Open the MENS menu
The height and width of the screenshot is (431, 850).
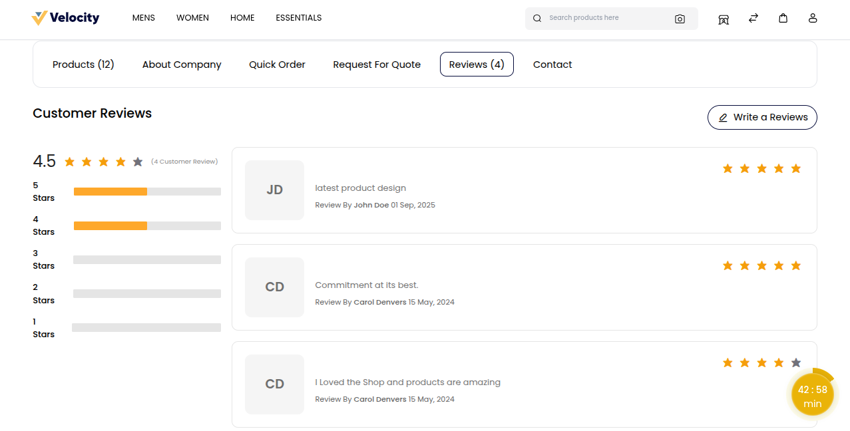click(144, 18)
